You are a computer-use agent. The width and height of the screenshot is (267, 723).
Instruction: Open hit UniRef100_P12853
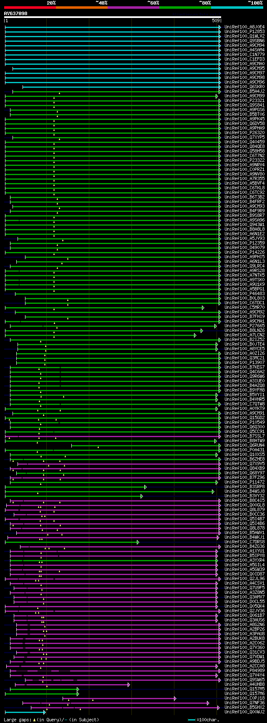[244, 32]
